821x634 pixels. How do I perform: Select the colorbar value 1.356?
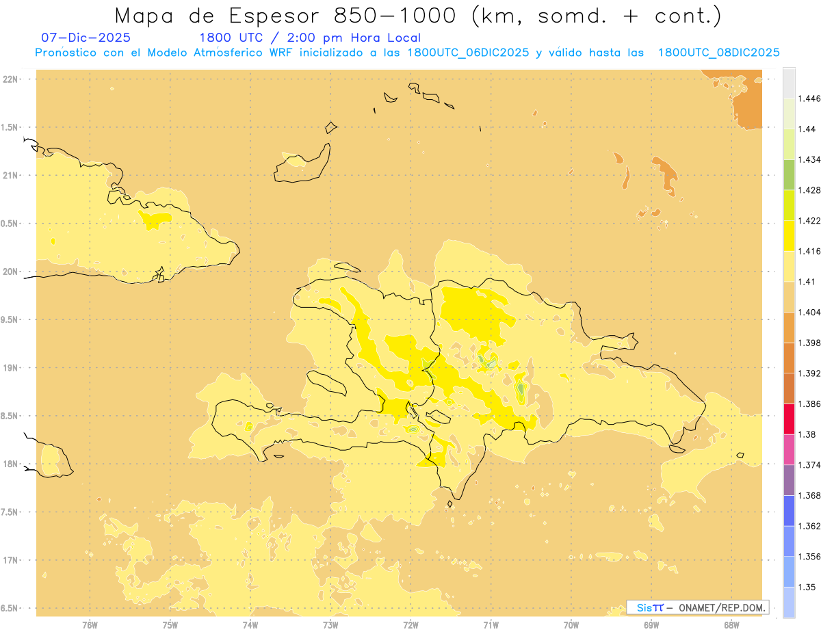(x=809, y=556)
